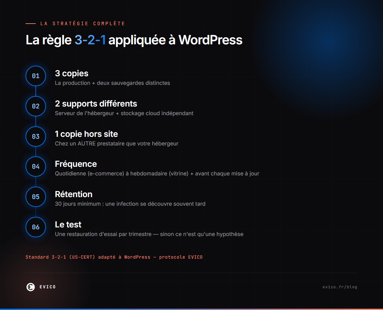Click "Chez un AUTRE prestataire" description

click(x=116, y=144)
